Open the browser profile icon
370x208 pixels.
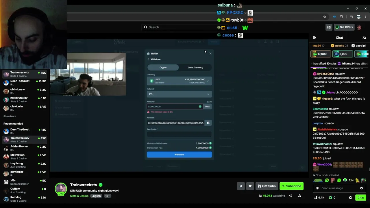pos(359,17)
